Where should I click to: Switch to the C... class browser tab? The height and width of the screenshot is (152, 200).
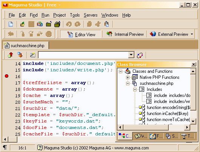coord(125,136)
